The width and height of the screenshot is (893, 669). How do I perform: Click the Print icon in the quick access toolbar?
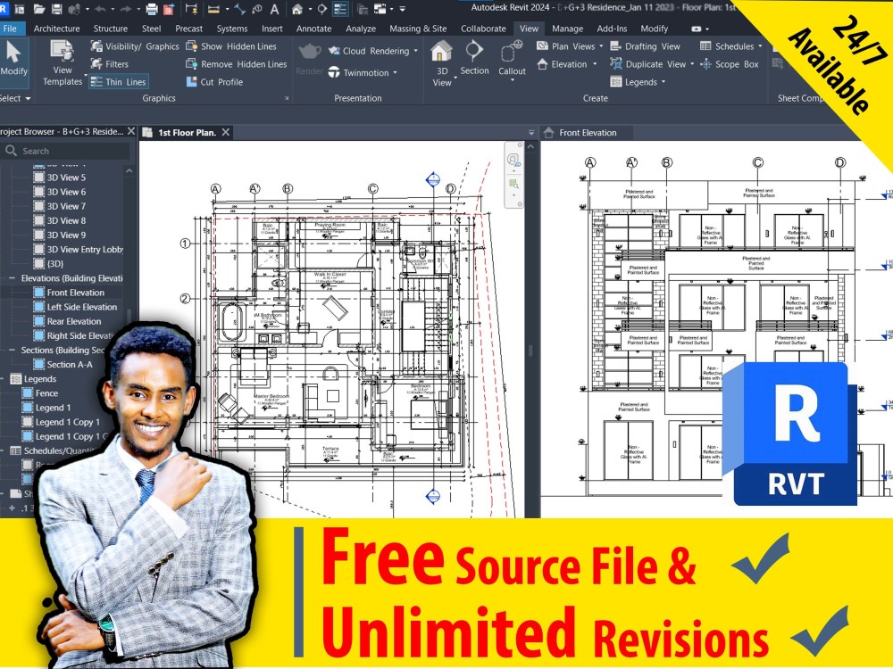click(152, 9)
